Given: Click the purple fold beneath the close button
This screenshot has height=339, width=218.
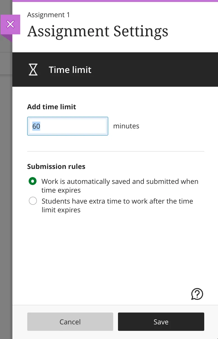Looking at the screenshot, I should click(x=8, y=38).
